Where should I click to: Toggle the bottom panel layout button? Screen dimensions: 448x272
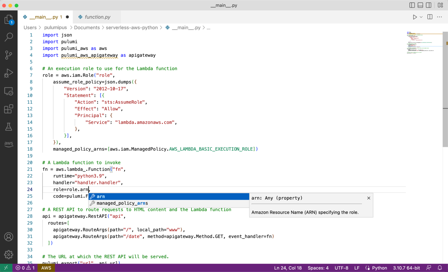[x=420, y=5]
